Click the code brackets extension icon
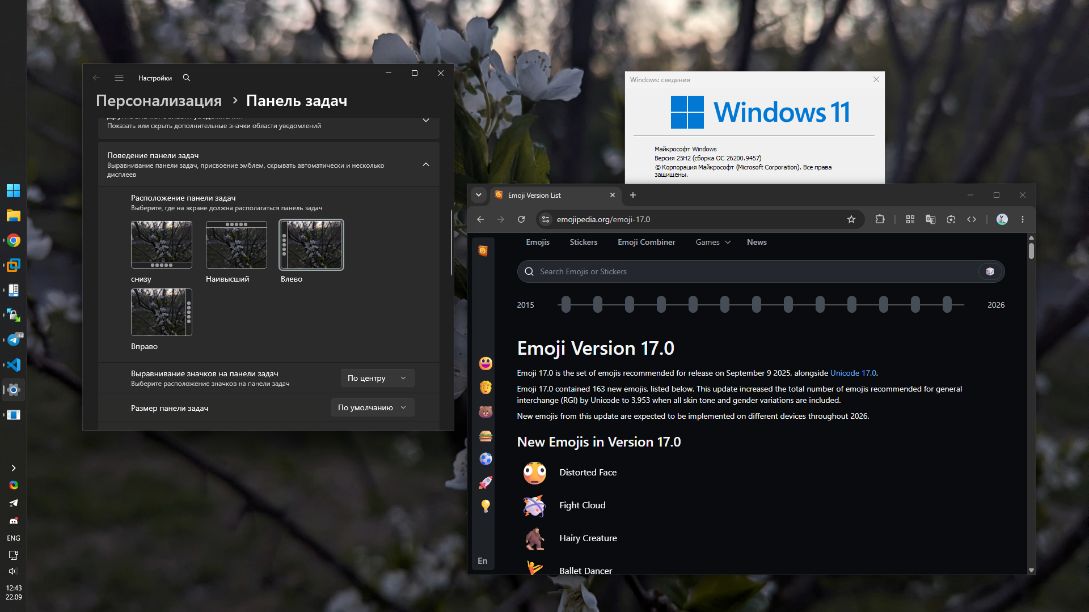This screenshot has height=612, width=1089. pyautogui.click(x=972, y=219)
